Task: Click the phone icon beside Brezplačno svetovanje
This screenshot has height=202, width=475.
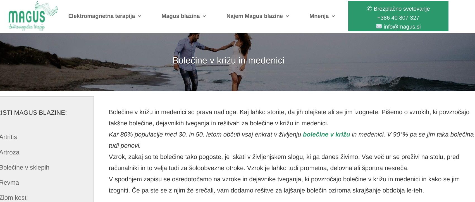Action: pyautogui.click(x=369, y=9)
